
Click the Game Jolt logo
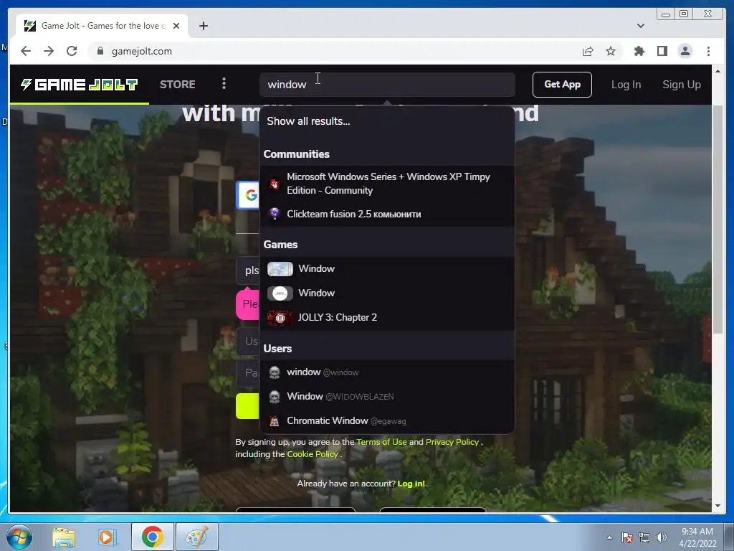[x=79, y=85]
